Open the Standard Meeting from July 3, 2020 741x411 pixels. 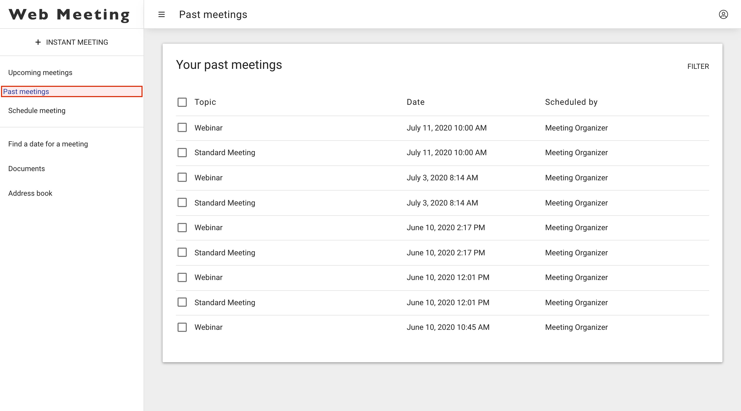point(225,203)
